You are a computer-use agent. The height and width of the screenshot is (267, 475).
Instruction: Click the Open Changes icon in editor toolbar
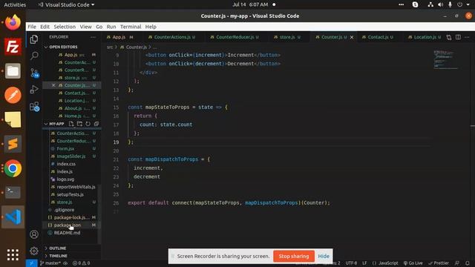pos(449,37)
